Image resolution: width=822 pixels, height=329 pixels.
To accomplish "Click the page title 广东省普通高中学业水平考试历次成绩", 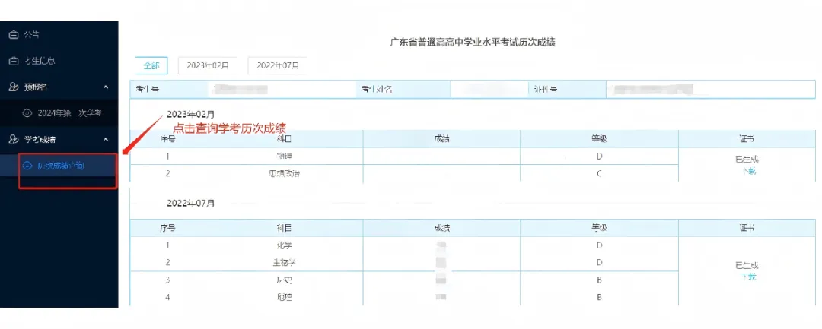I will pos(473,43).
